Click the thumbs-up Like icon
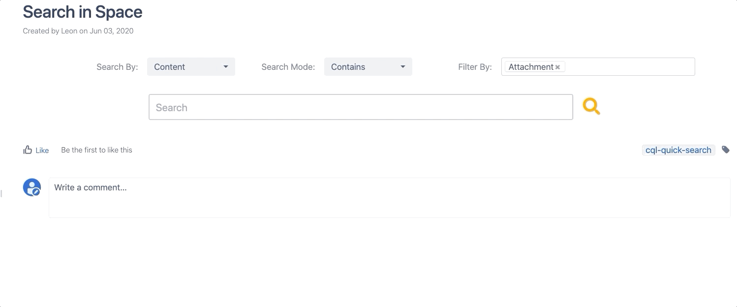The height and width of the screenshot is (307, 737). click(x=28, y=150)
